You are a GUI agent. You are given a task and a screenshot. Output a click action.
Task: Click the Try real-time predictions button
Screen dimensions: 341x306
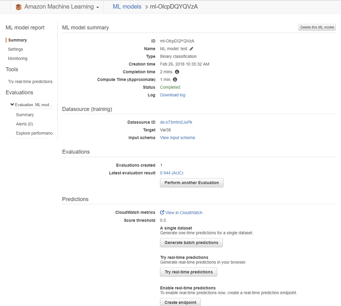tap(188, 272)
